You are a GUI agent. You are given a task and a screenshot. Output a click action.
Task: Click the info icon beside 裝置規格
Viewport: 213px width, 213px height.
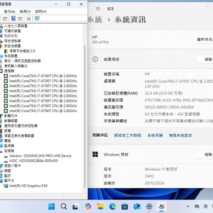95,59
